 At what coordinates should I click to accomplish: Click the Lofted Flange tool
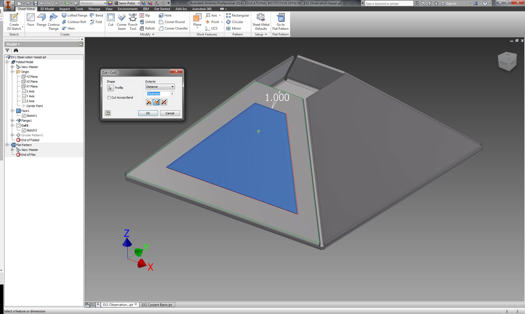click(x=74, y=15)
